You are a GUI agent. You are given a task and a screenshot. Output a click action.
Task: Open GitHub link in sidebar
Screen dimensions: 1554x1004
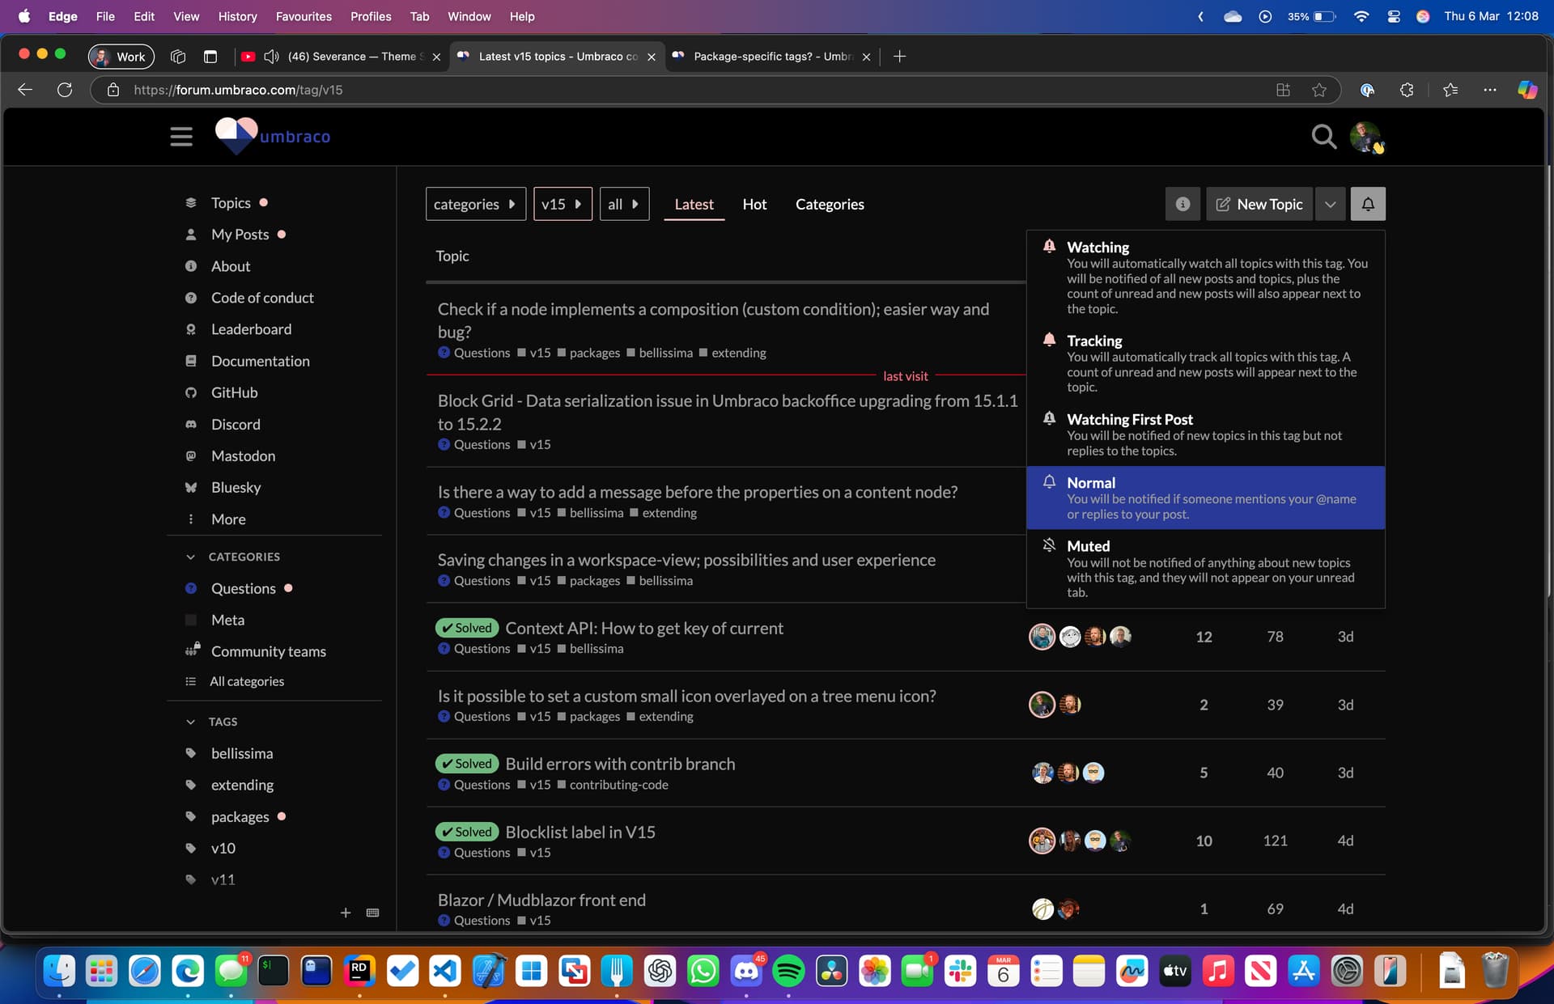click(234, 392)
